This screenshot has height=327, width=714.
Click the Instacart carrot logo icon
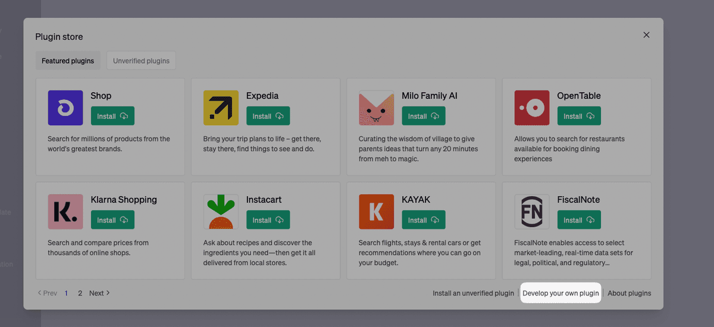click(x=221, y=212)
